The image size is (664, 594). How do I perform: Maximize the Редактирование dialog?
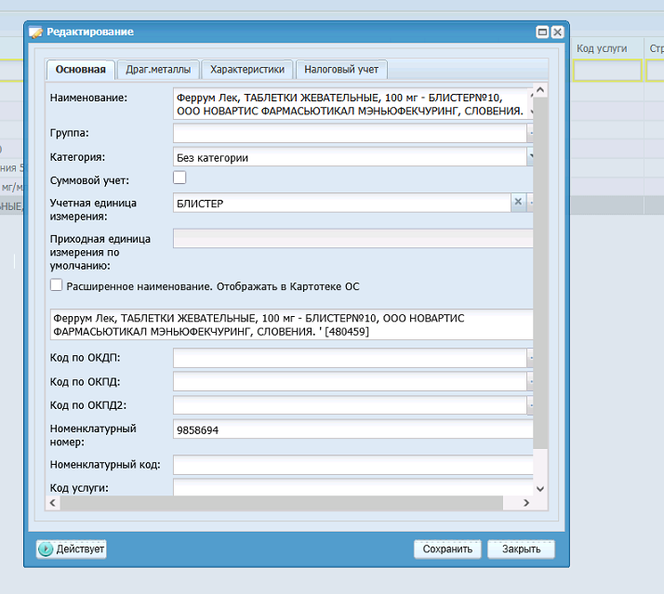[x=542, y=32]
